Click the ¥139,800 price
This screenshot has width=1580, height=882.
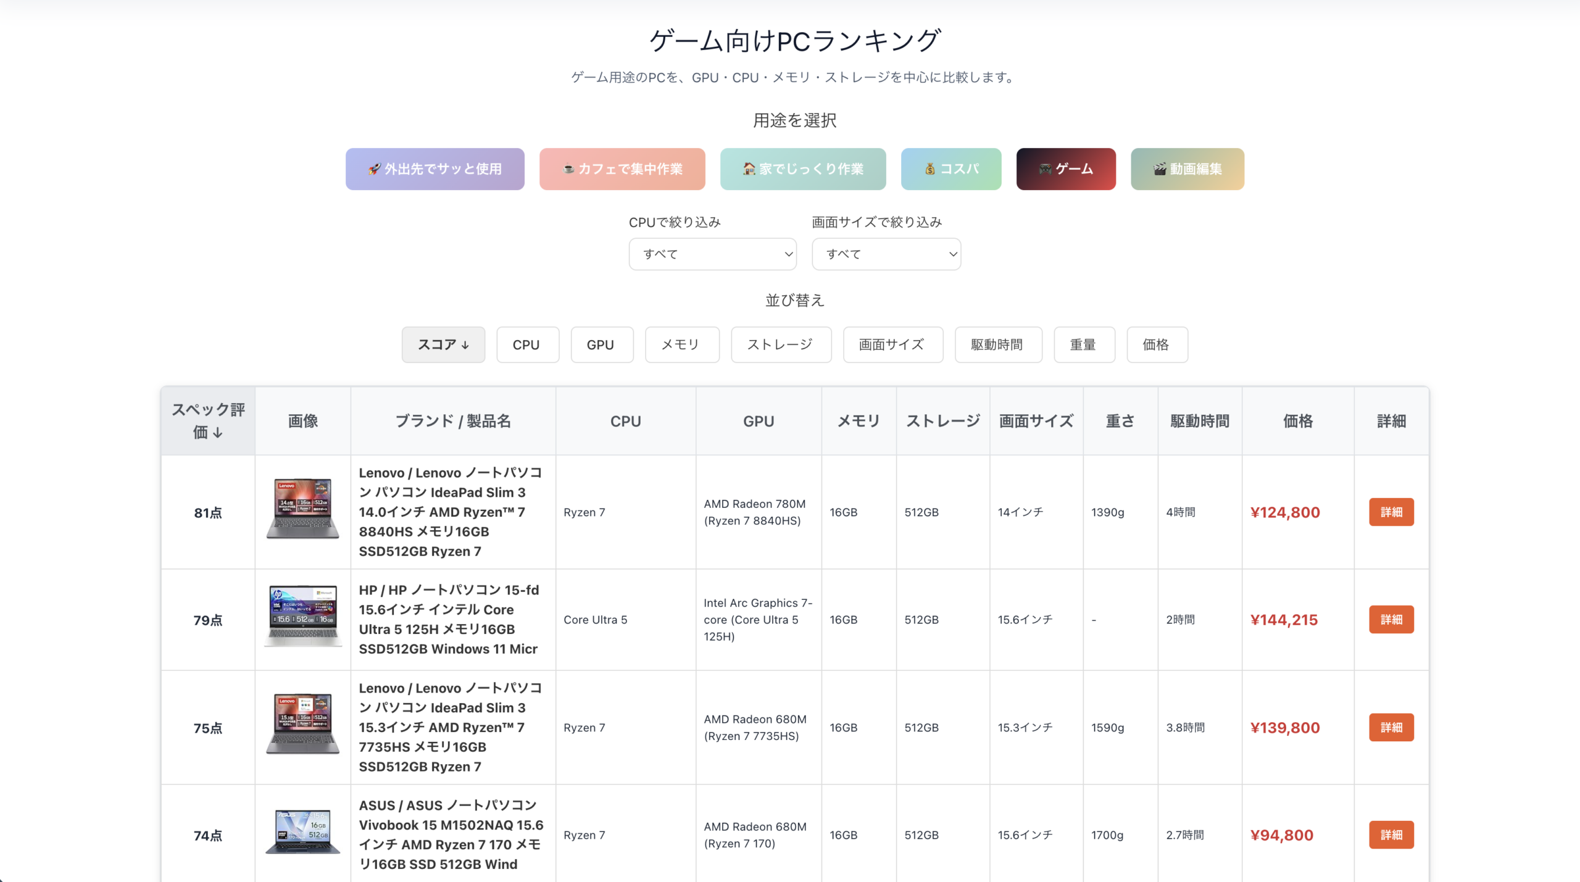1285,728
